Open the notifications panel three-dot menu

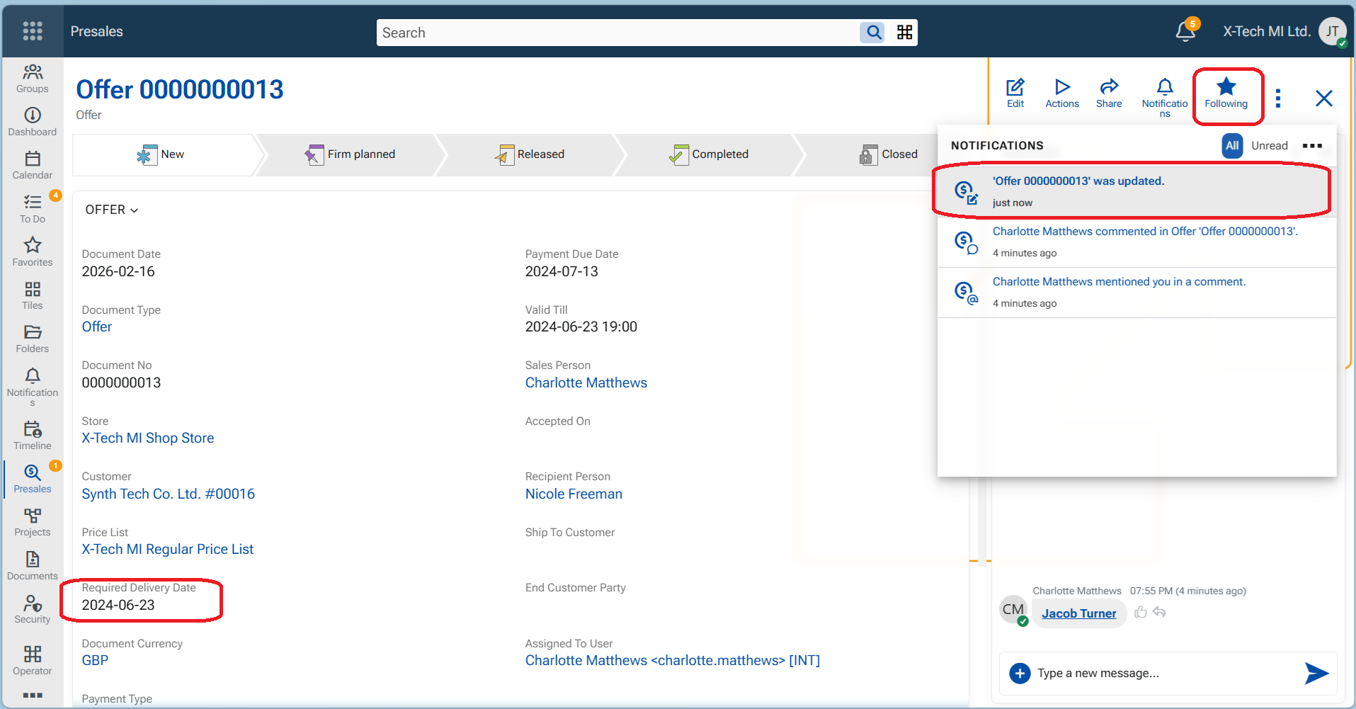1311,145
